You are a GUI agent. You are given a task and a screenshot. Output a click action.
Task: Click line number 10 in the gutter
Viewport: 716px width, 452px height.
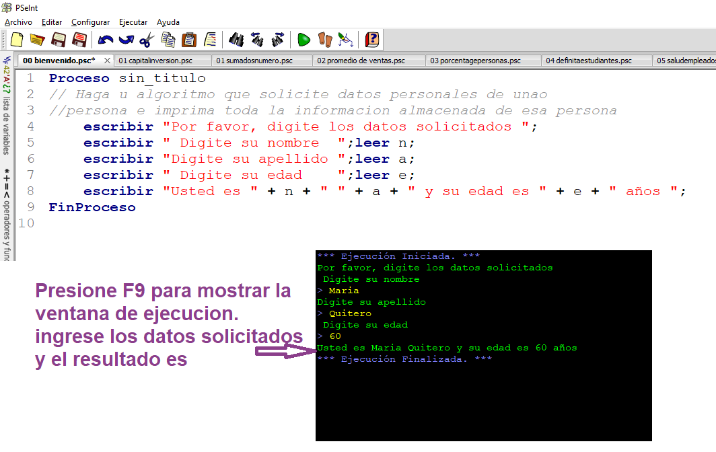(26, 223)
